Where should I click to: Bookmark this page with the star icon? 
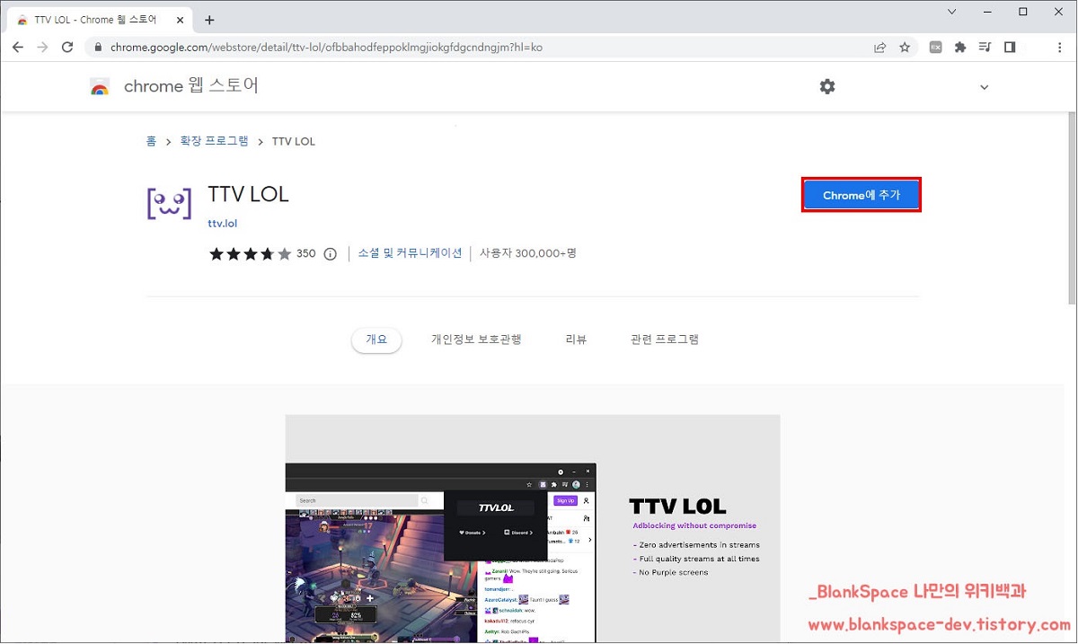tap(905, 47)
